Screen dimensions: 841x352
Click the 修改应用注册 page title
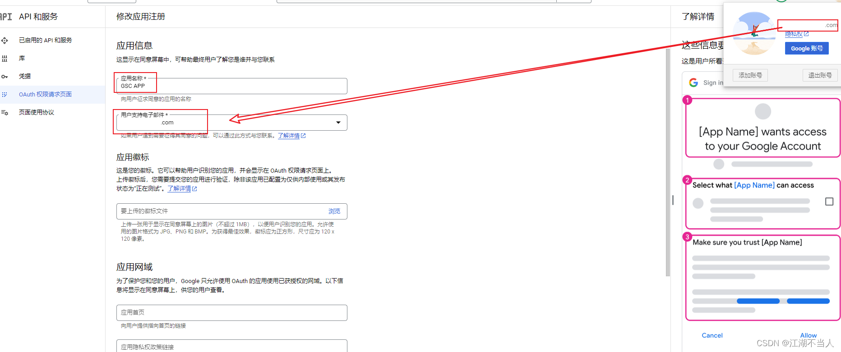click(141, 17)
